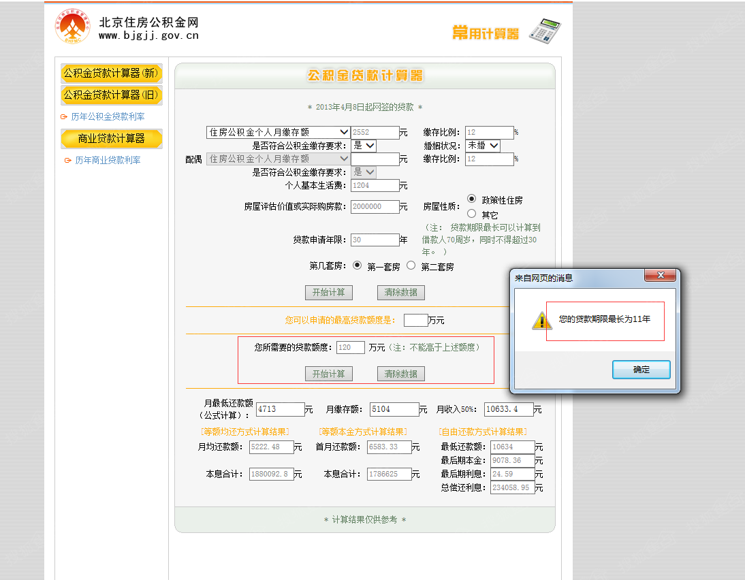
Task: Click the arrow icon beside 历年商业贷款利率
Action: [67, 161]
